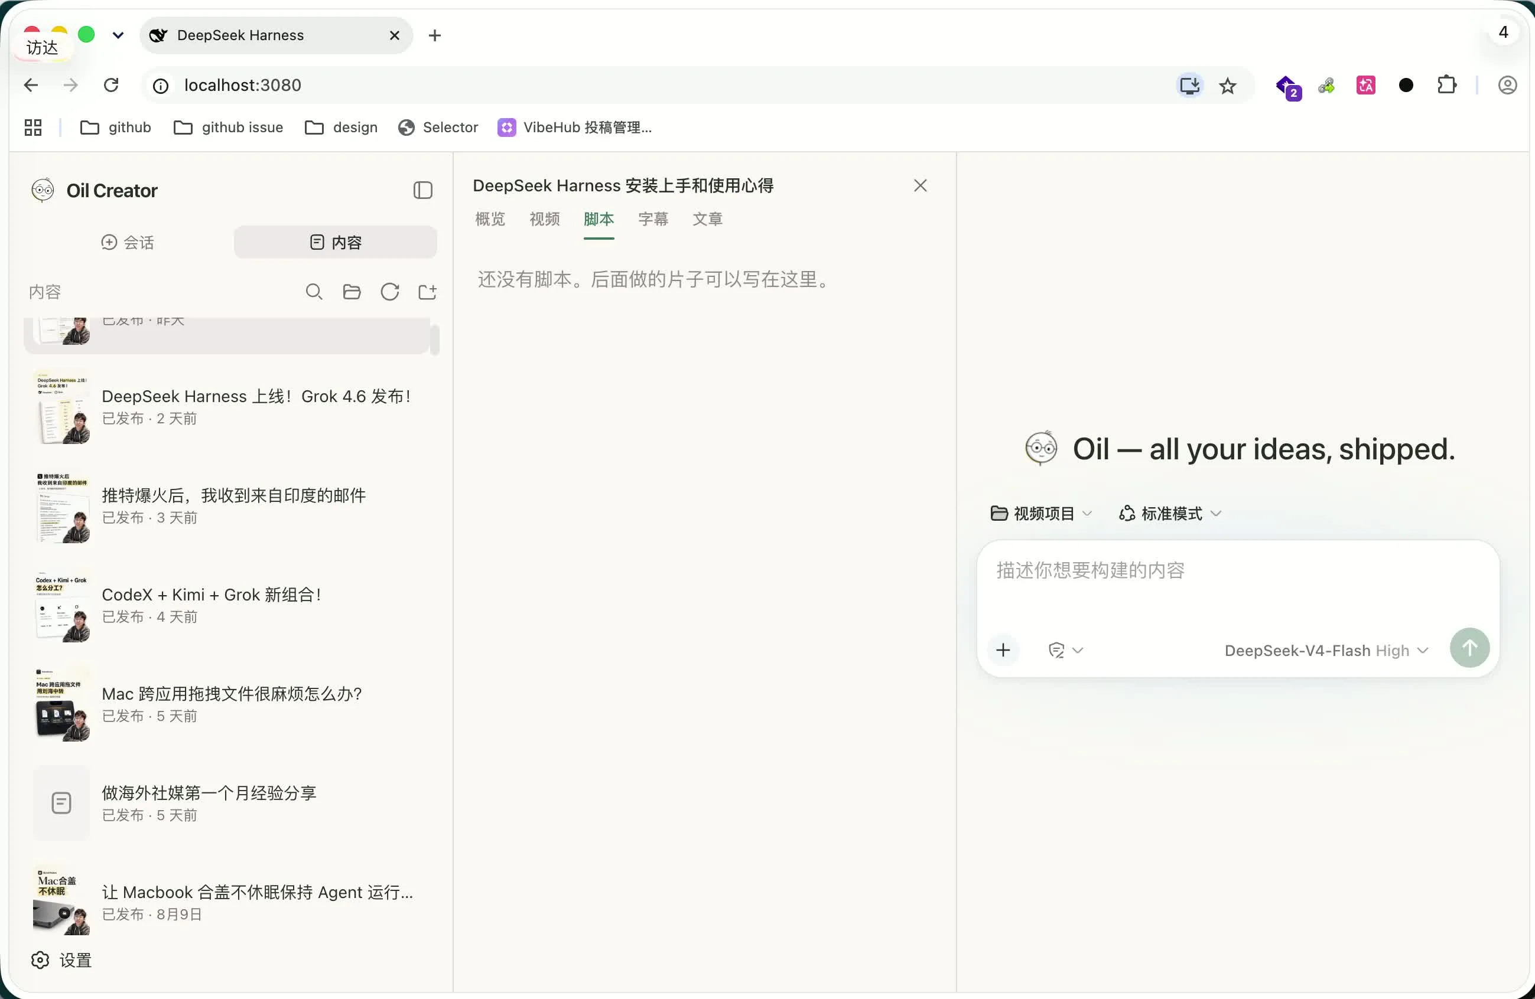
Task: Open the github bookmark folder
Action: tap(115, 128)
